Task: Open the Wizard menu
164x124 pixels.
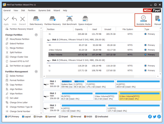Action: point(57,10)
